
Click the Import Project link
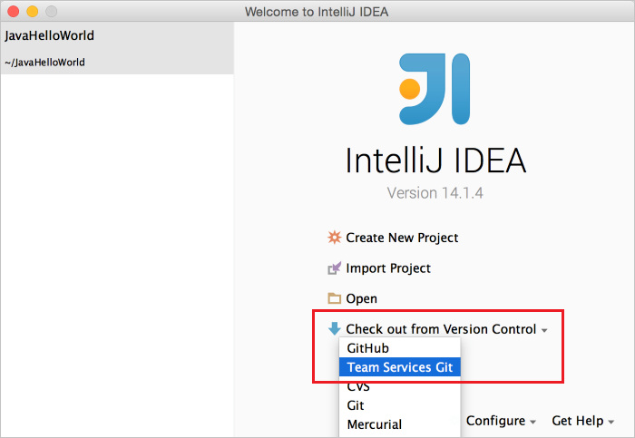coord(388,268)
